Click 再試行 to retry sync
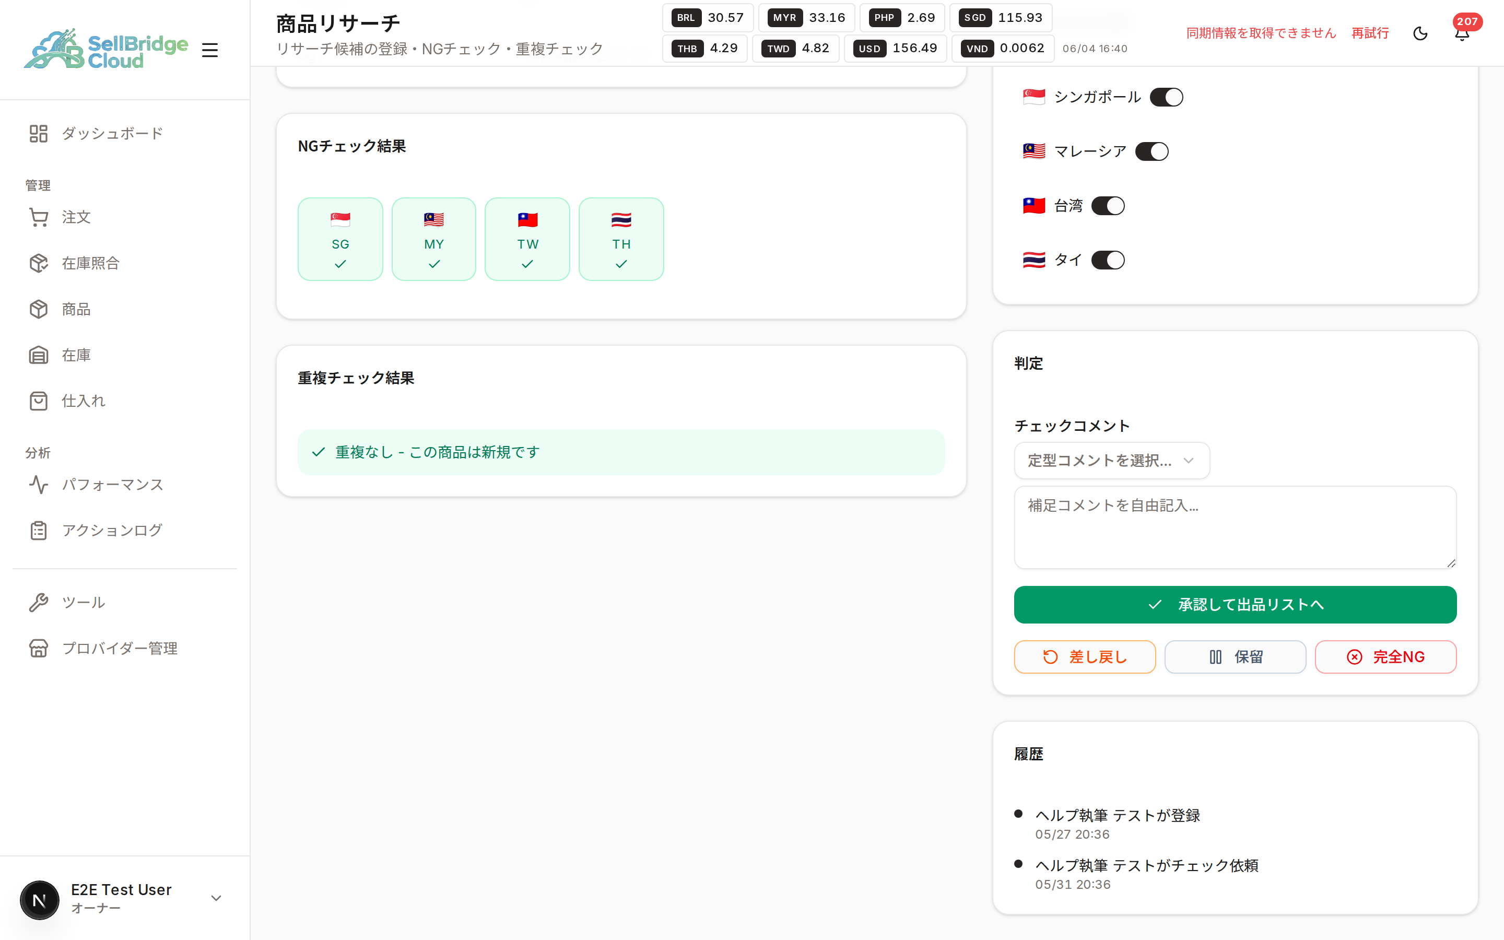1504x940 pixels. (1370, 33)
